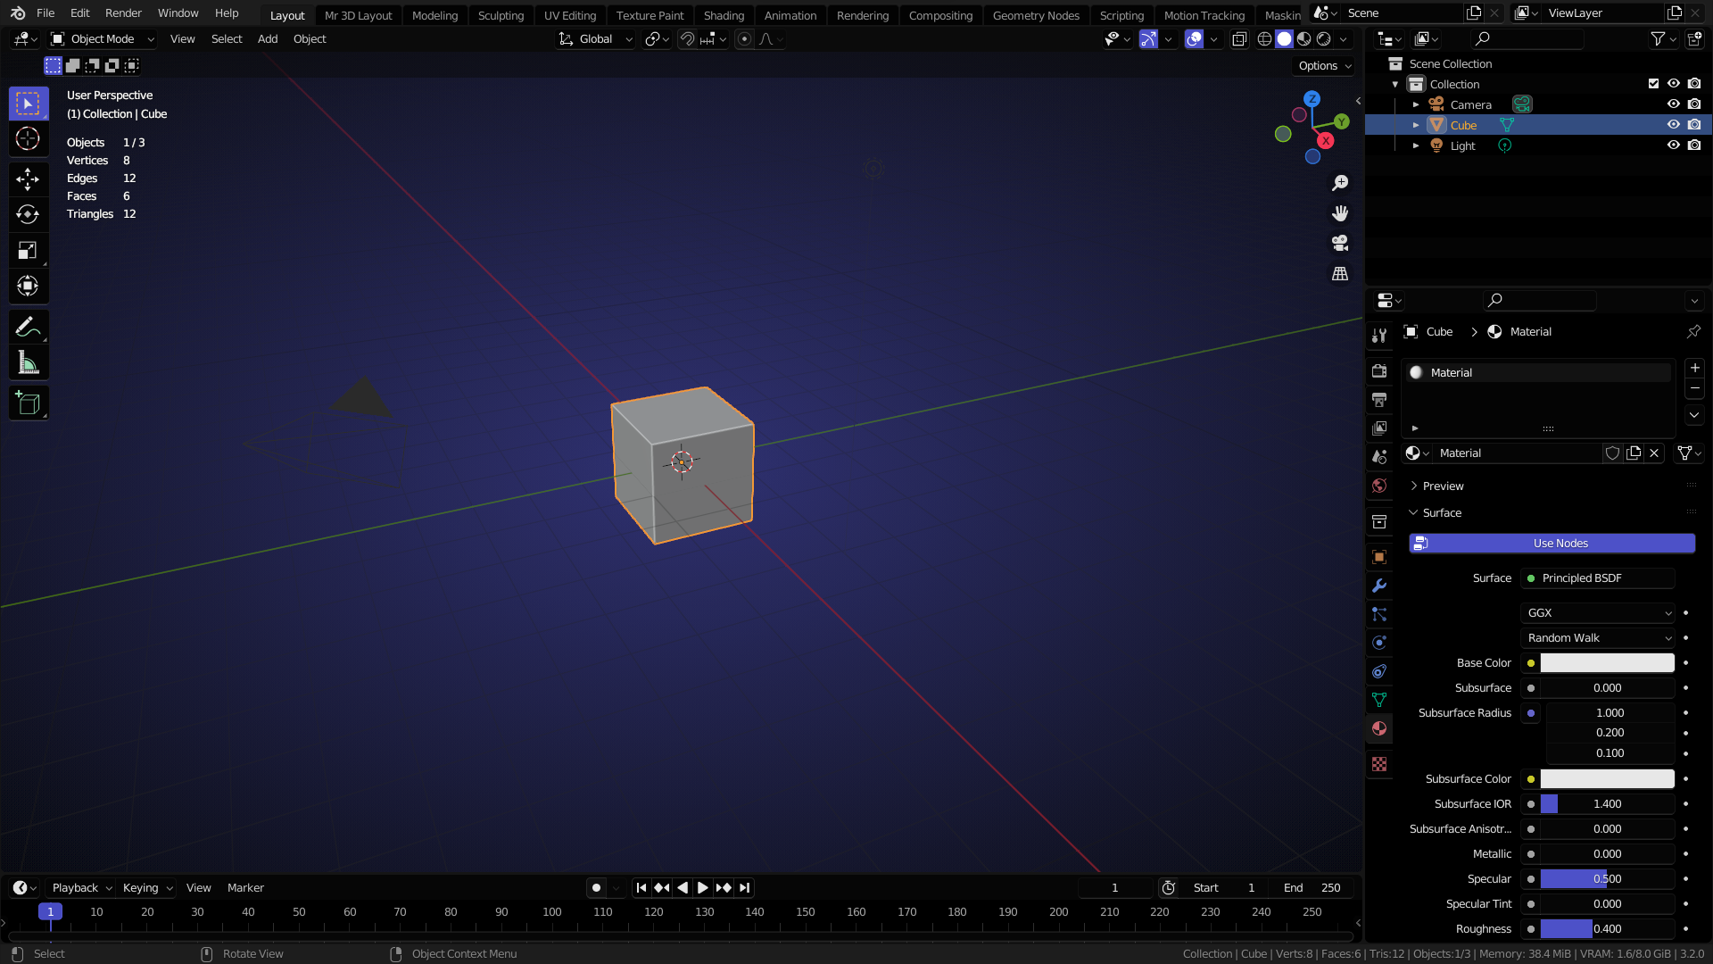Hide the Light object in the outliner
Image resolution: width=1713 pixels, height=964 pixels.
point(1673,145)
